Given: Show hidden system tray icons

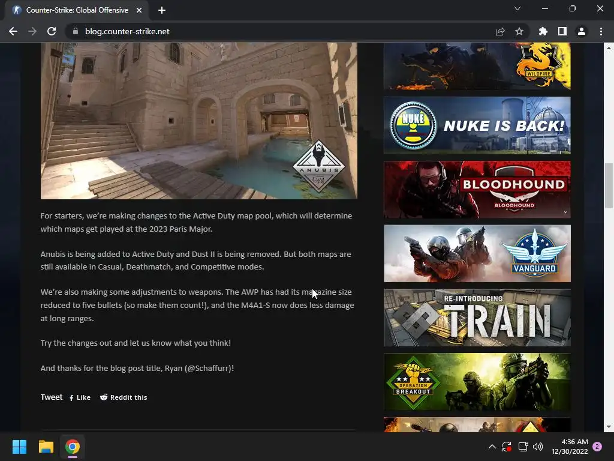Looking at the screenshot, I should tap(492, 447).
